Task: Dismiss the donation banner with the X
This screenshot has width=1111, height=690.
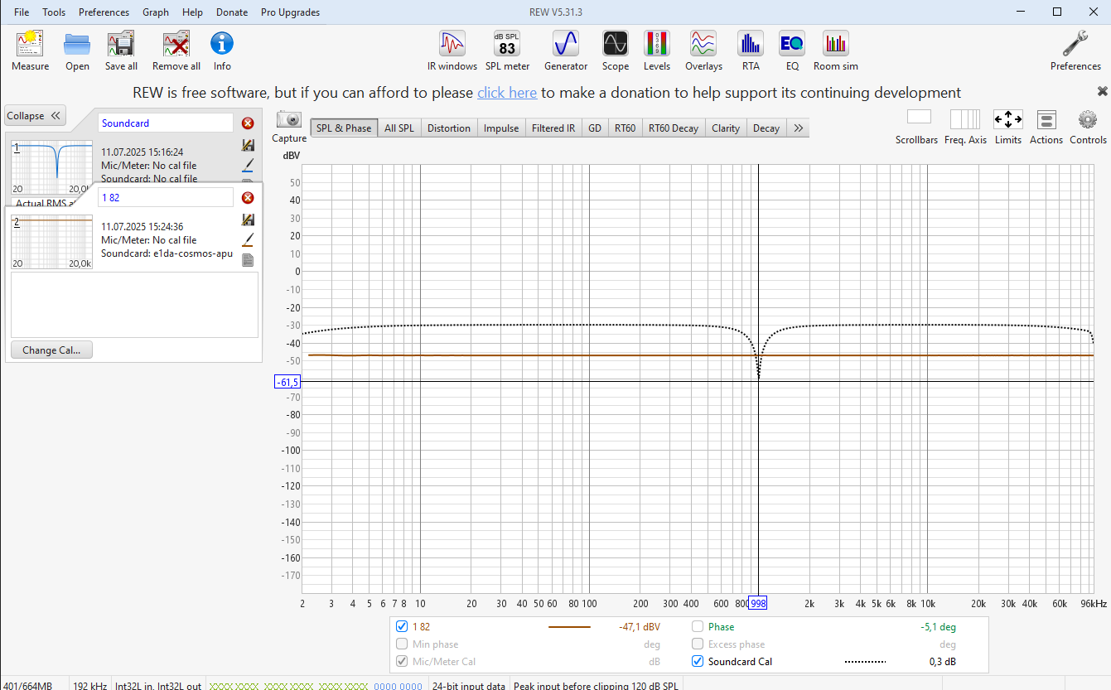Action: pos(1102,91)
